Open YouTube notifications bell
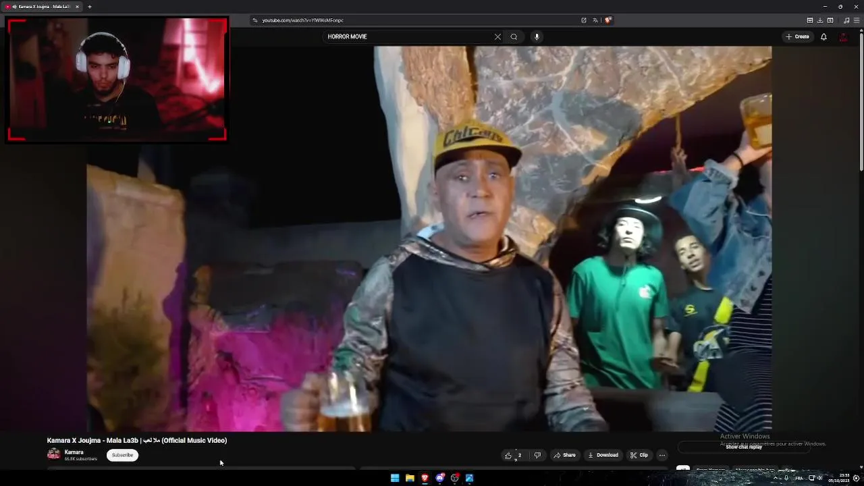 823,36
